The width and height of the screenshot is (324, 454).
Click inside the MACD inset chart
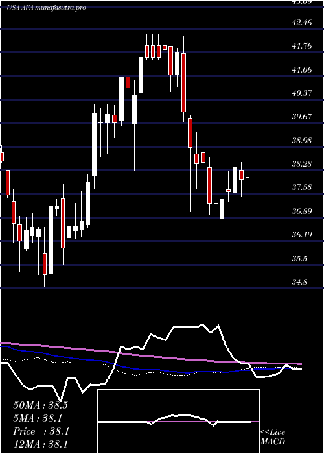tap(178, 422)
